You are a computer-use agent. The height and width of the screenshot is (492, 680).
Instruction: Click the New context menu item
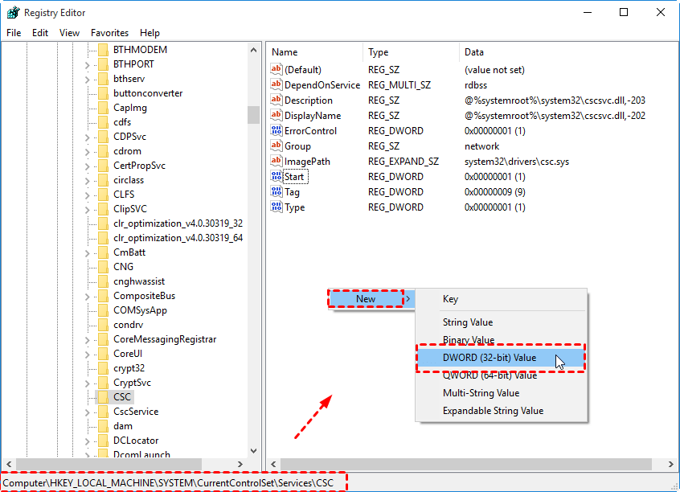[x=371, y=299]
